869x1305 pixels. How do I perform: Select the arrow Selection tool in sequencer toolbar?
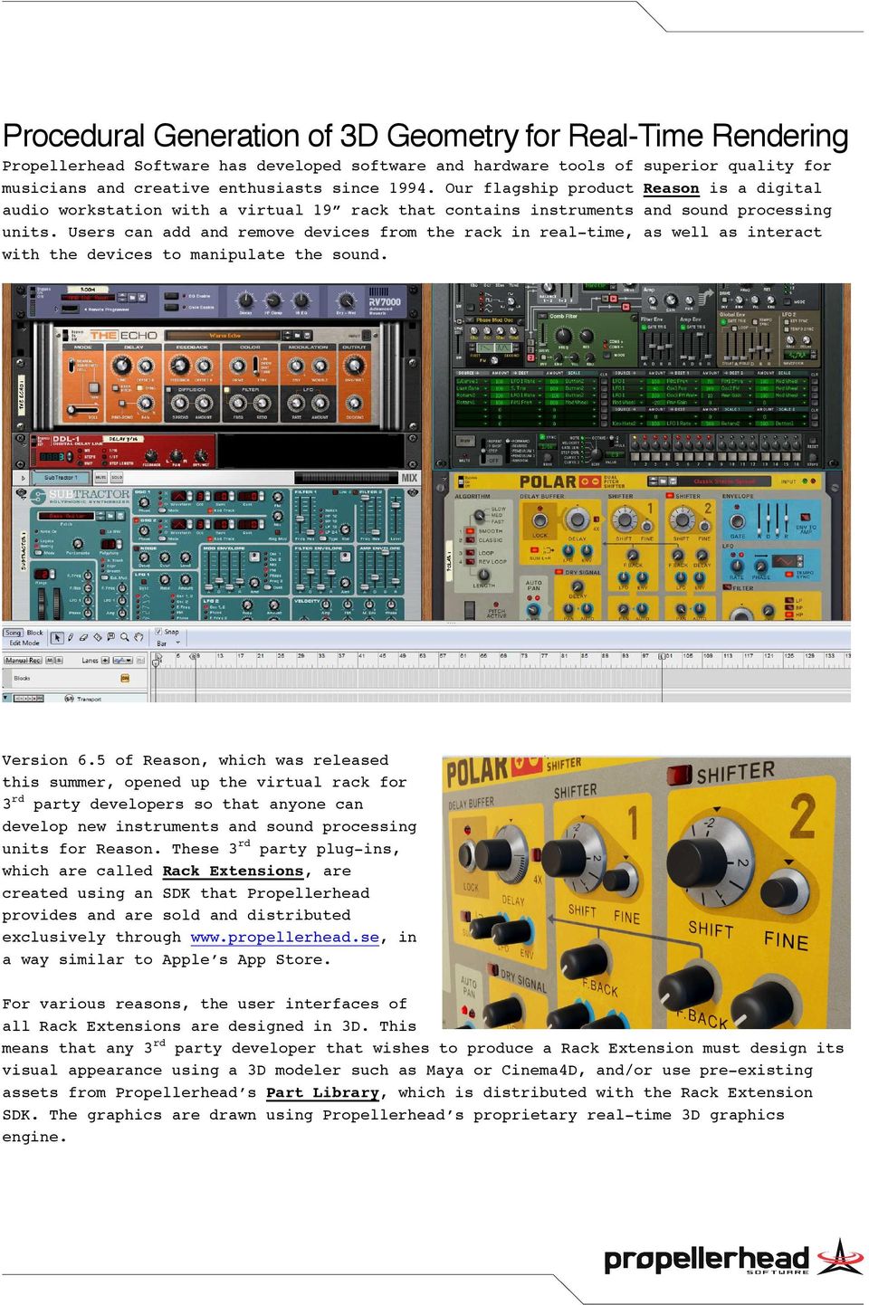tap(57, 637)
